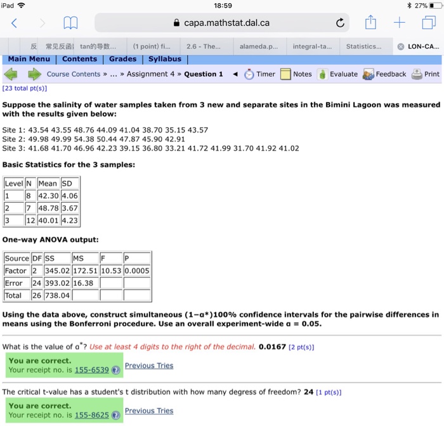The width and height of the screenshot is (444, 426).
Task: Click help icon beside receipt 155-6539
Action: click(115, 370)
